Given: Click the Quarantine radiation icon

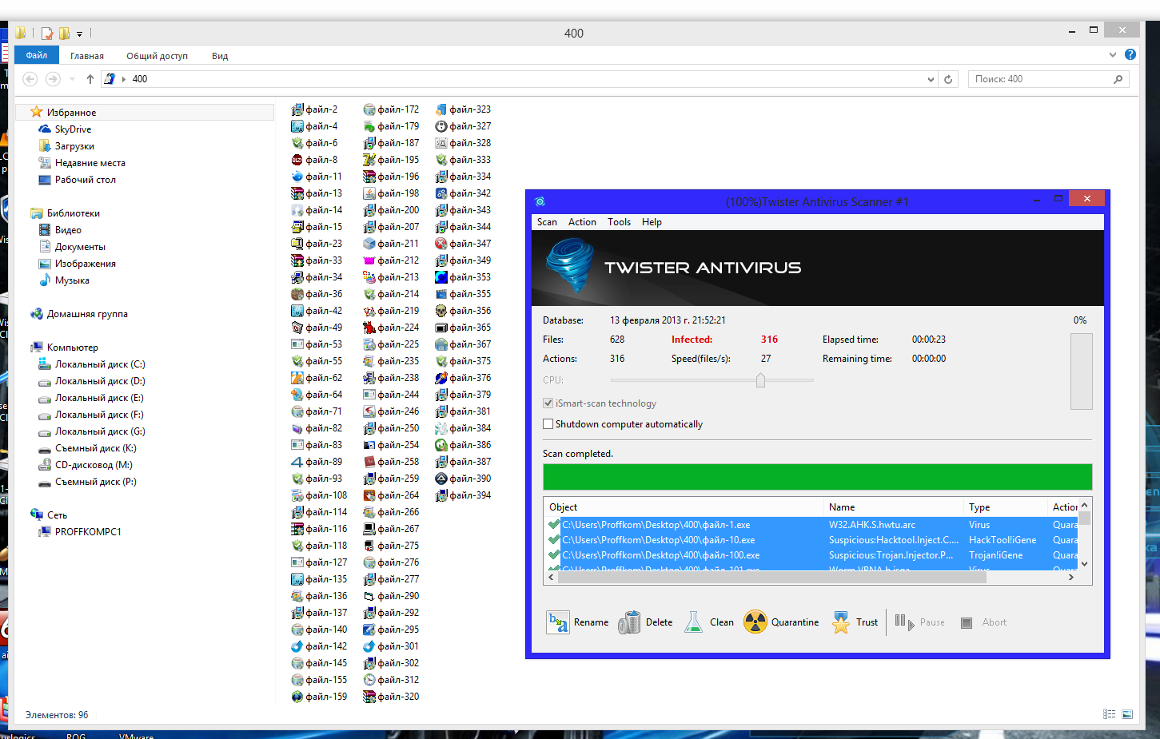Looking at the screenshot, I should coord(755,622).
